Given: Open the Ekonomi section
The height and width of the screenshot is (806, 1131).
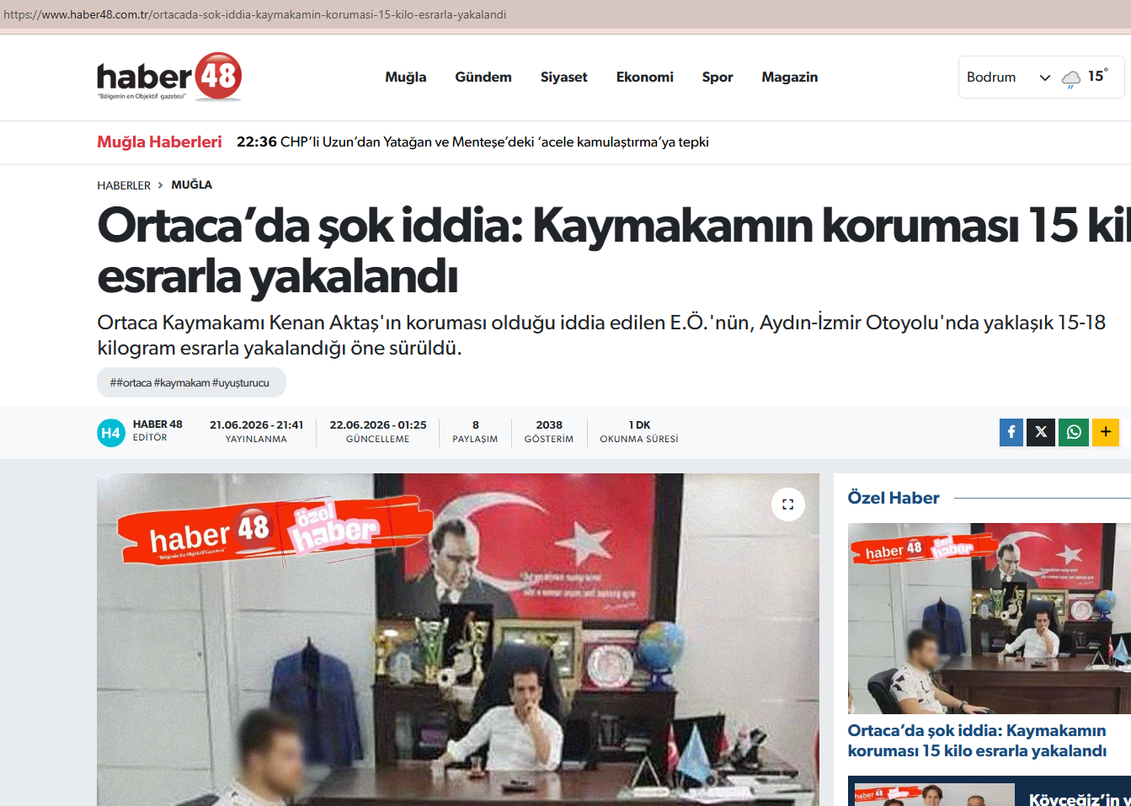Looking at the screenshot, I should coord(645,77).
